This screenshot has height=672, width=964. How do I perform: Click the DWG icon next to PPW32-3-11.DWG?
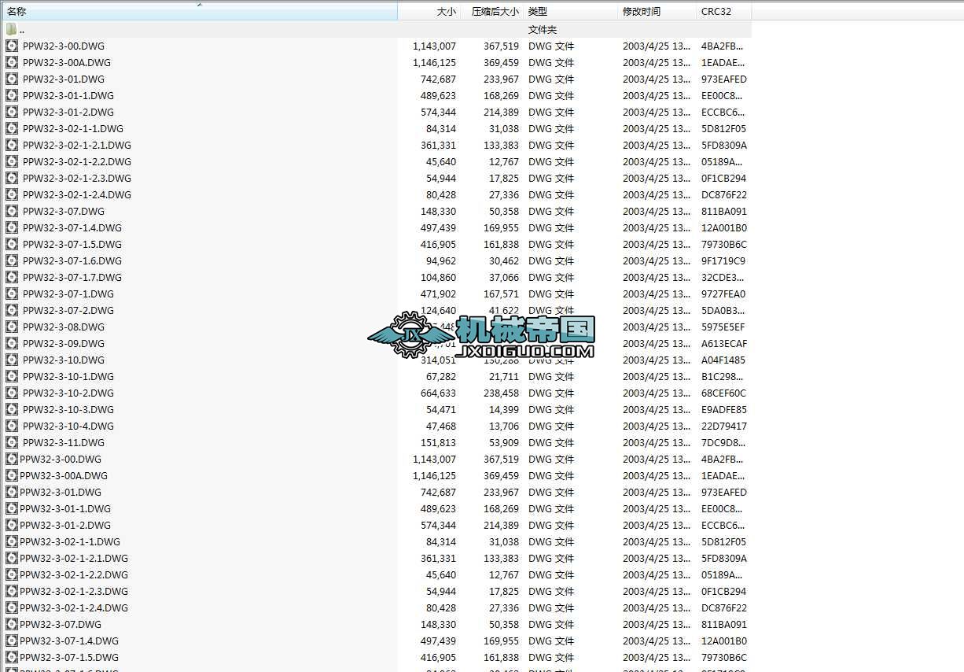tap(11, 442)
